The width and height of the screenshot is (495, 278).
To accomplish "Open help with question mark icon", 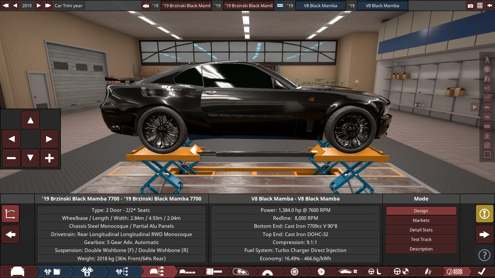I will (x=484, y=255).
